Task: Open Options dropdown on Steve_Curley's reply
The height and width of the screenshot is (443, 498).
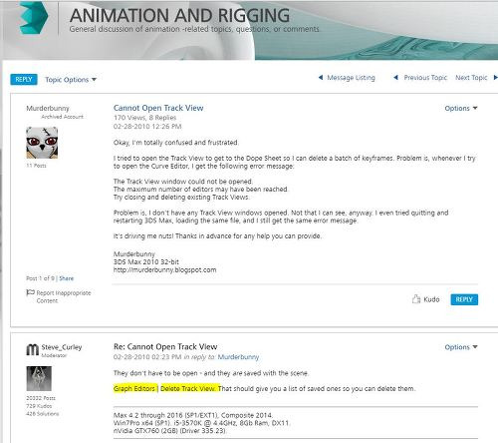Action: (461, 347)
